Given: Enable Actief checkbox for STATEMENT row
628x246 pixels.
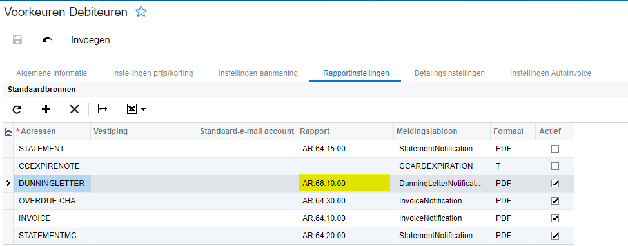Looking at the screenshot, I should pos(554,149).
